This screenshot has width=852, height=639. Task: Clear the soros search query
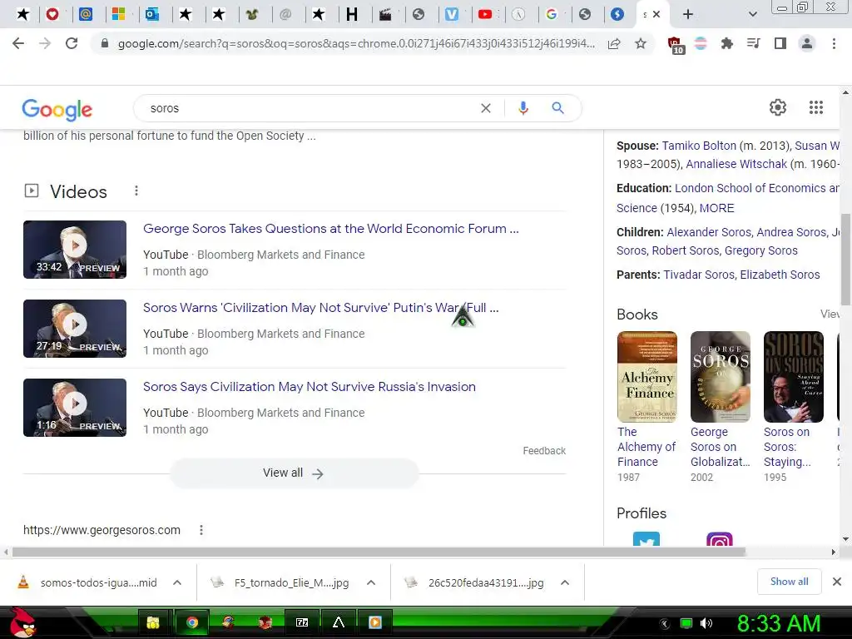(x=486, y=108)
